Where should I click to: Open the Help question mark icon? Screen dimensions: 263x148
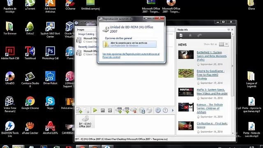(165, 110)
